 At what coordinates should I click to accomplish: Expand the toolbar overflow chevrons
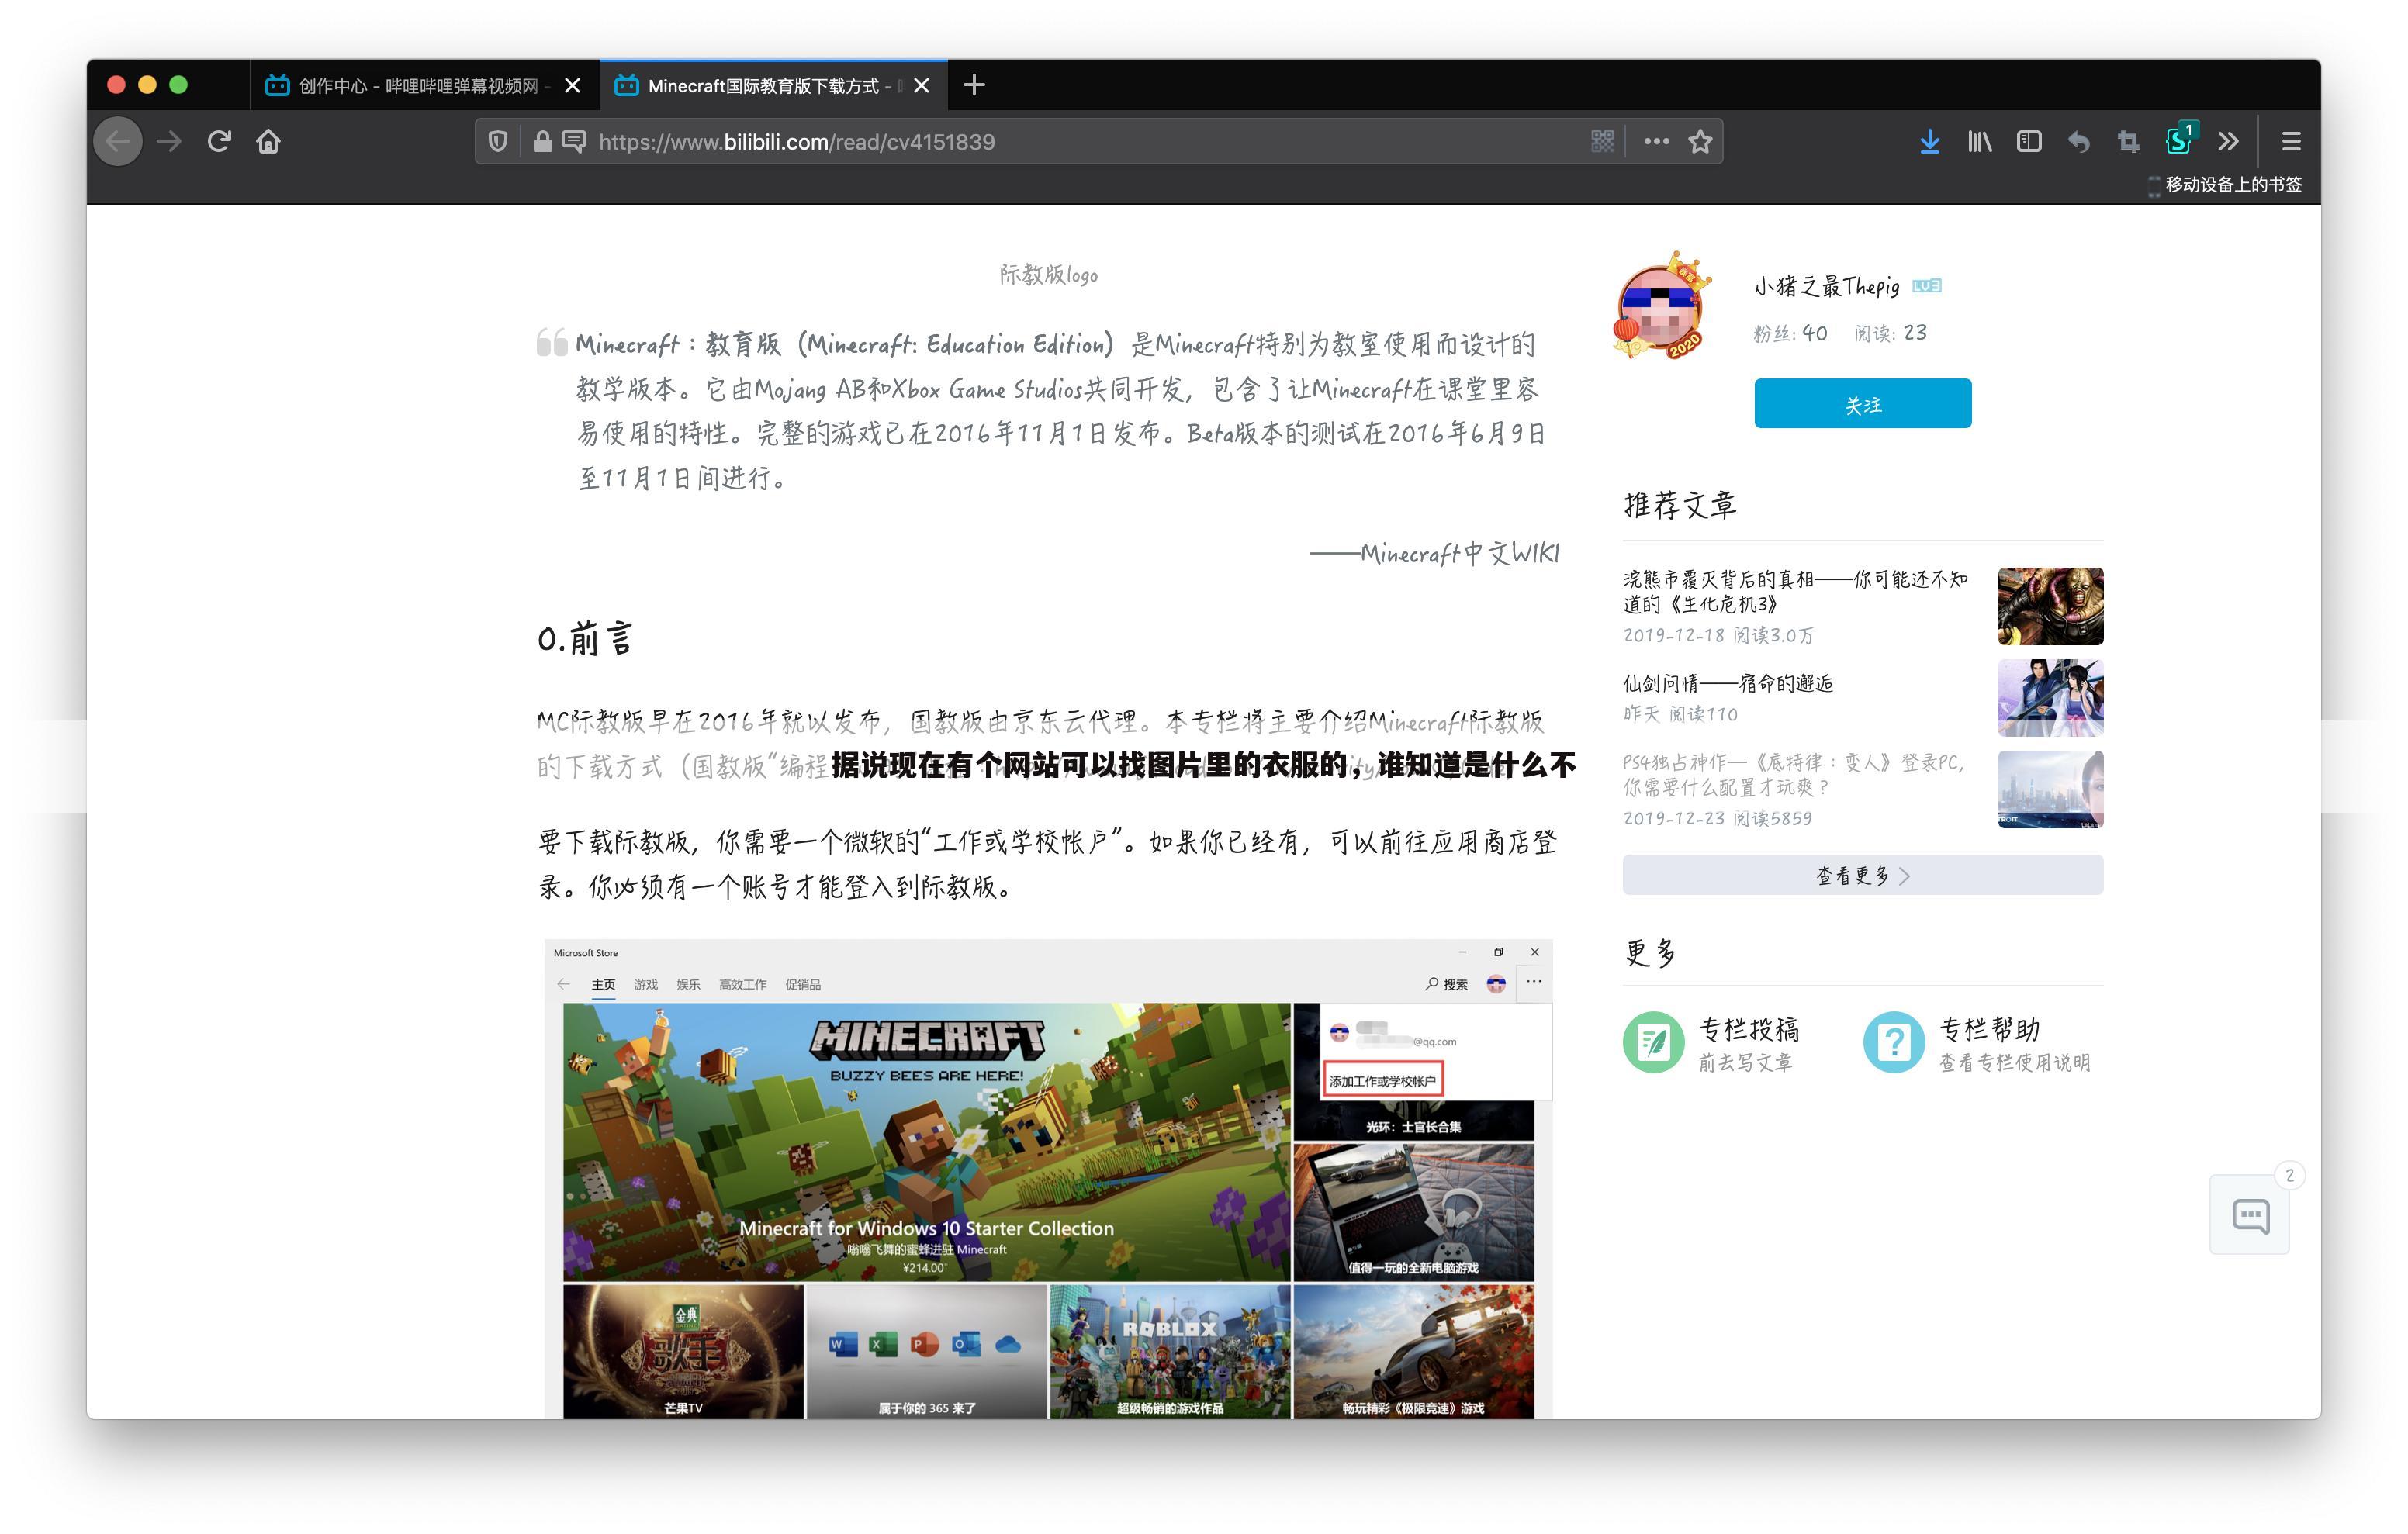pos(2228,141)
